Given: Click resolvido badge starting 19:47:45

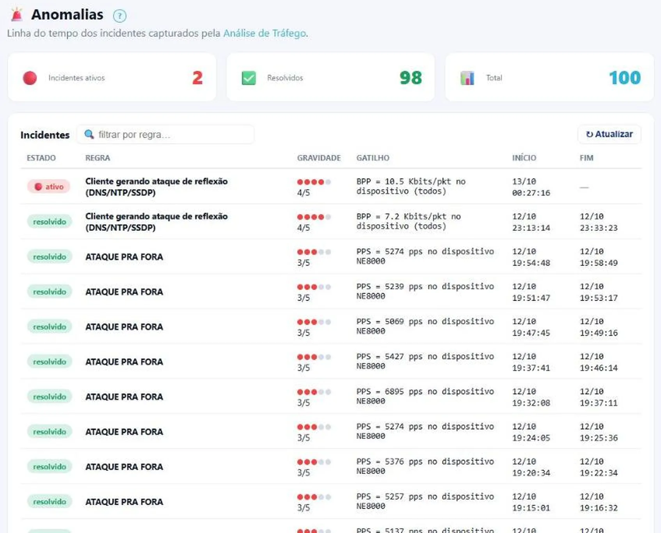Looking at the screenshot, I should click(50, 327).
